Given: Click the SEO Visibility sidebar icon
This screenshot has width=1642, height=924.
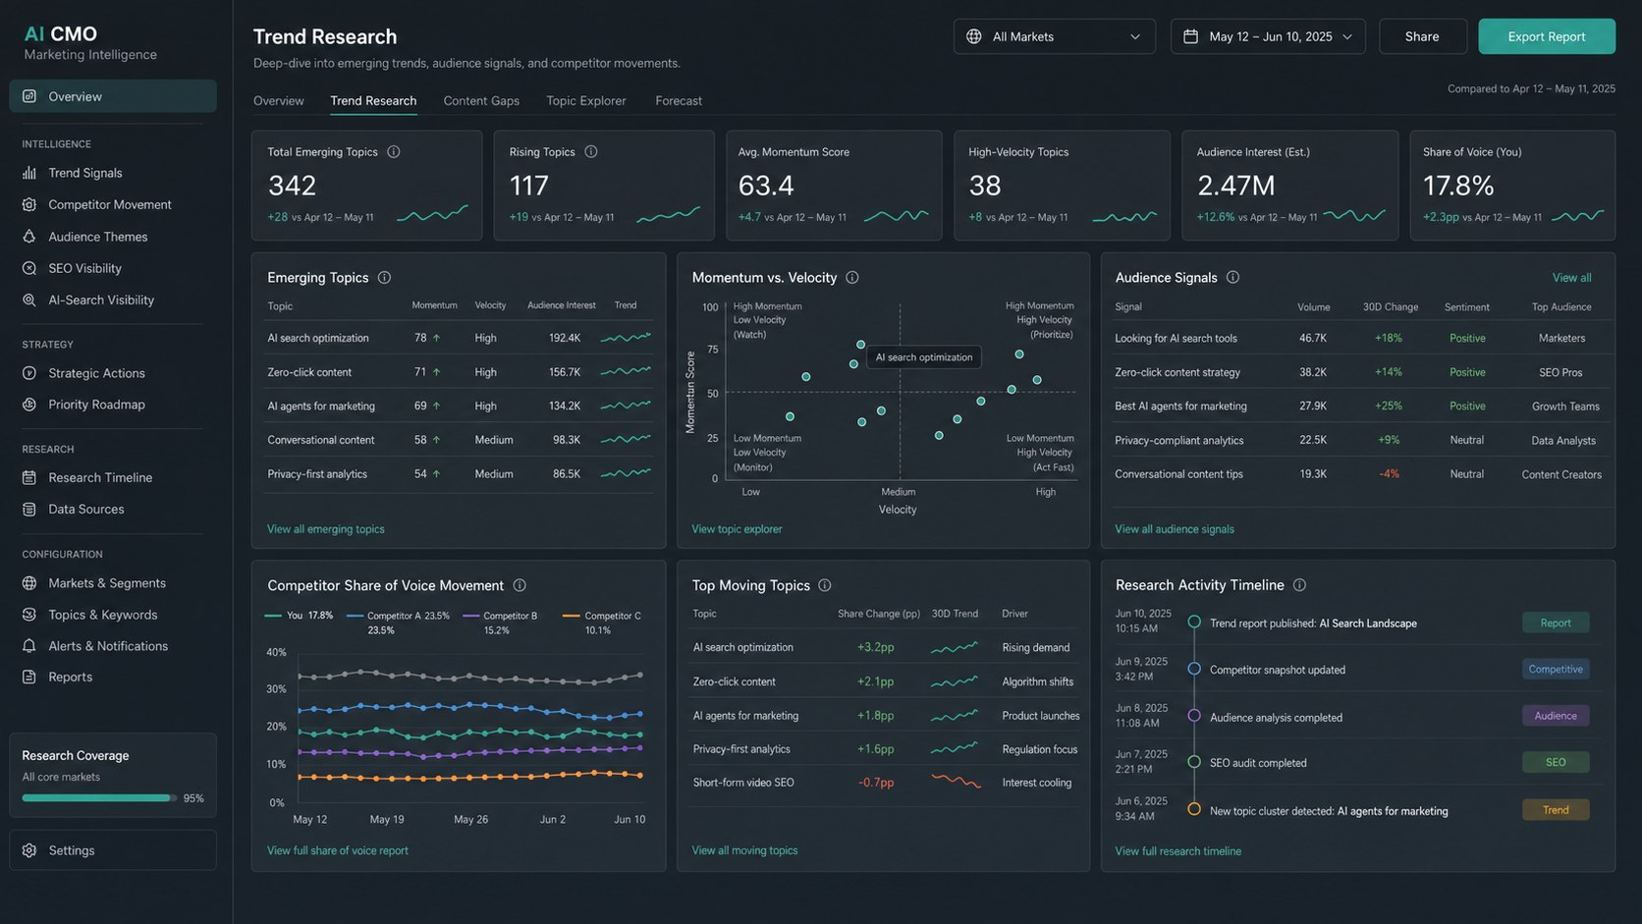Looking at the screenshot, I should (x=29, y=268).
